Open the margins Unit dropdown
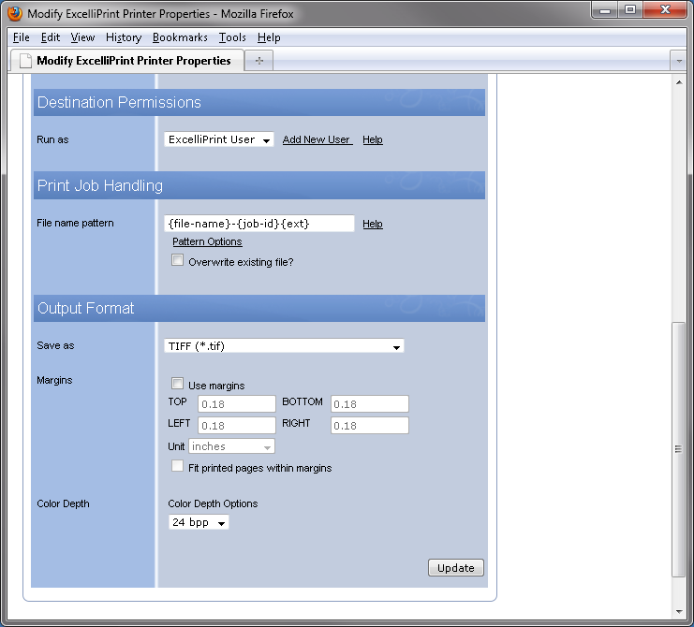694x627 pixels. coord(231,446)
